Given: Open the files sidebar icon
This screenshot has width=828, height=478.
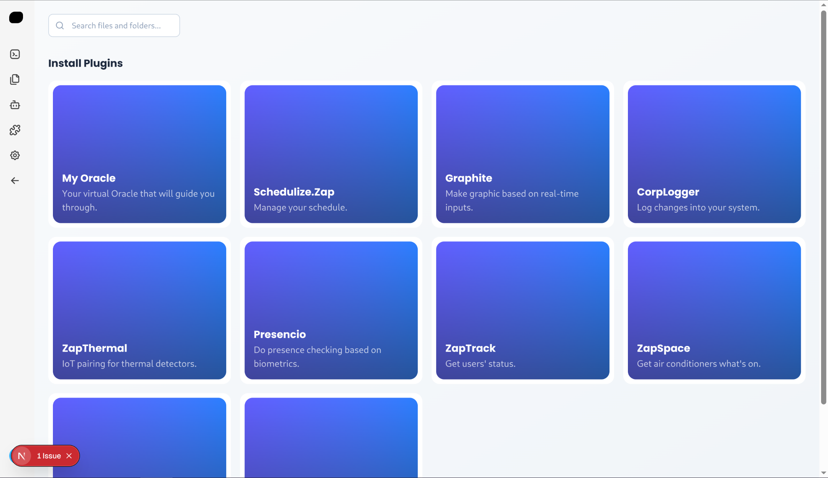Looking at the screenshot, I should [x=15, y=79].
